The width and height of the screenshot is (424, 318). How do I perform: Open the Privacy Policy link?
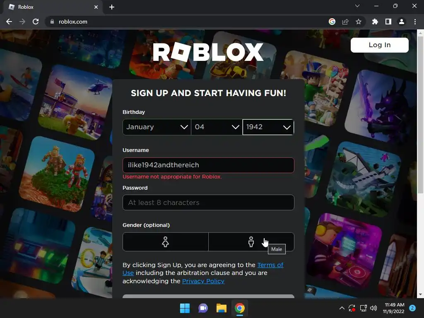203,281
